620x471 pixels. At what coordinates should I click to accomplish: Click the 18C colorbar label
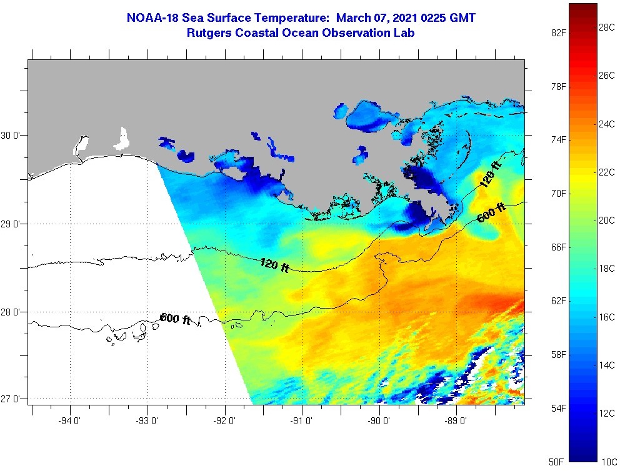[x=607, y=269]
